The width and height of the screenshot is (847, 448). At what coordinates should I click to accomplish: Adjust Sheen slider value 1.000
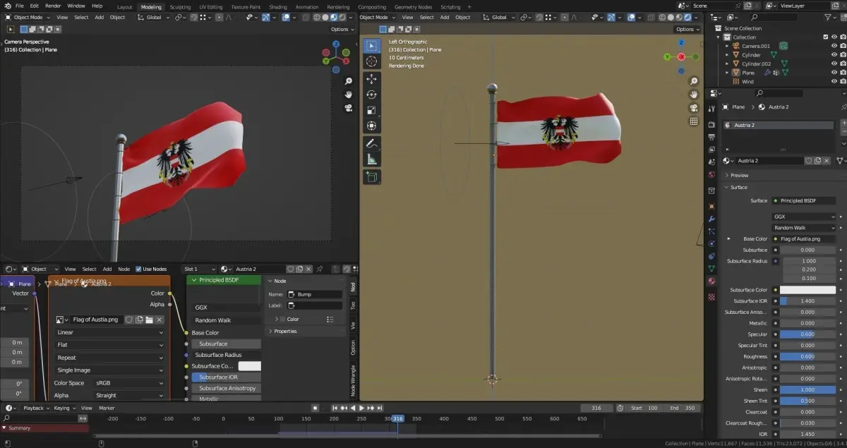[x=807, y=389]
